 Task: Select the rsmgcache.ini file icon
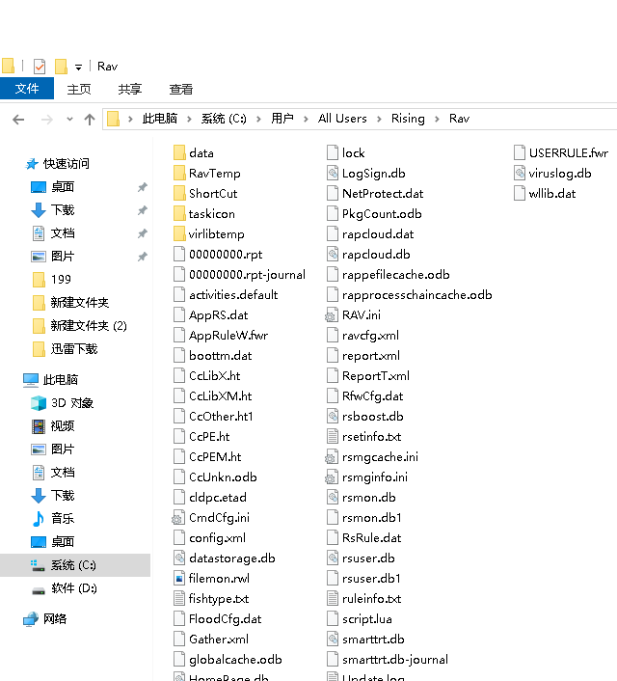click(332, 457)
